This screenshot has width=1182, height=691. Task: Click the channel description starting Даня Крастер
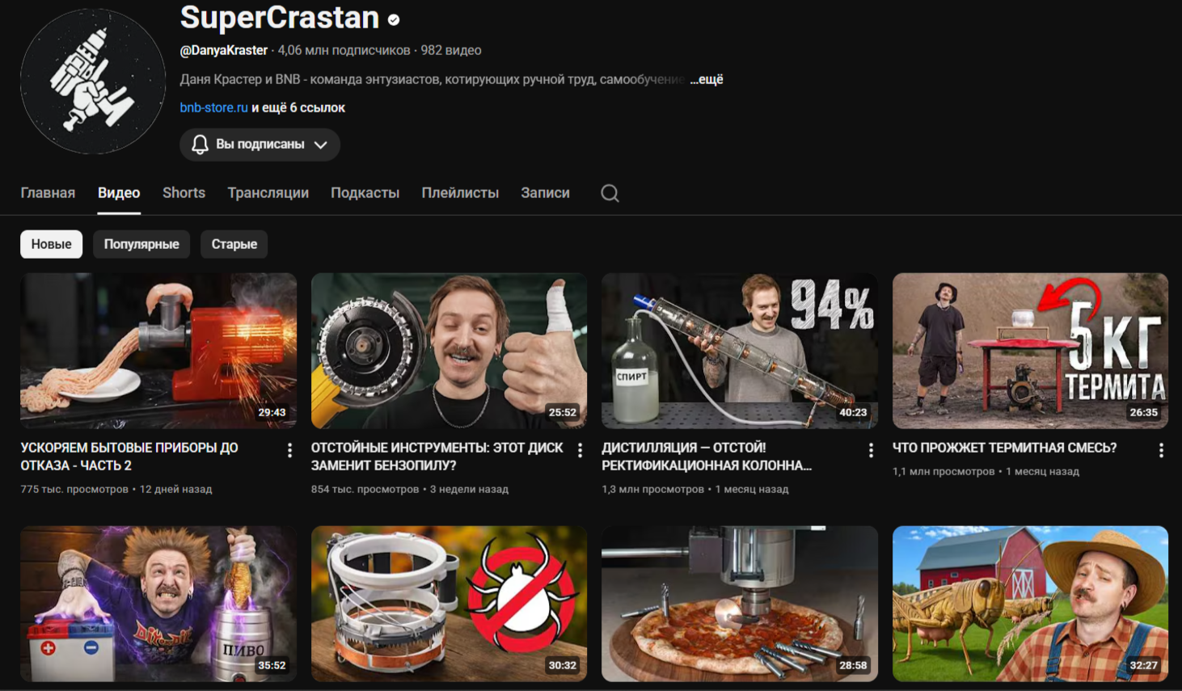pyautogui.click(x=433, y=79)
